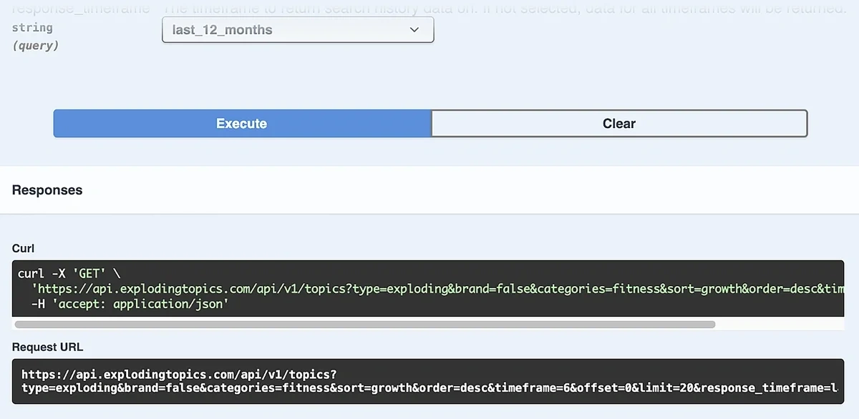The width and height of the screenshot is (859, 419).
Task: Select the string type label
Action: (33, 27)
